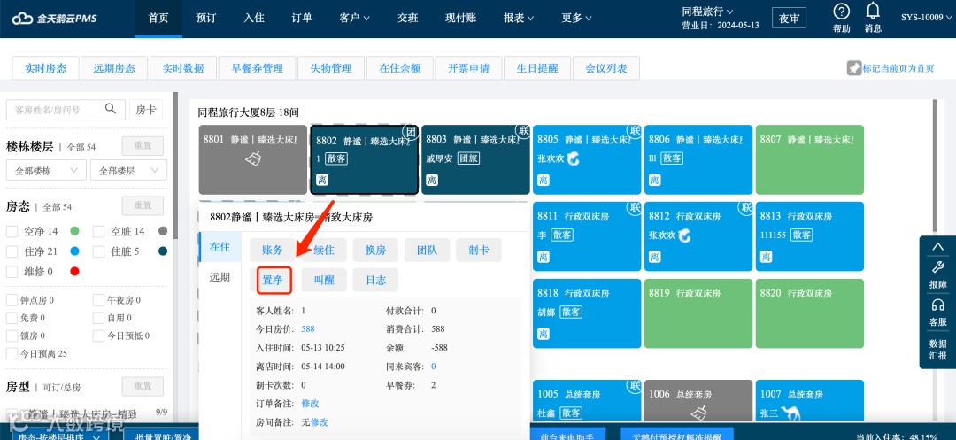Open the 入住 menu
Viewport: 956px width, 440px height.
(x=254, y=19)
